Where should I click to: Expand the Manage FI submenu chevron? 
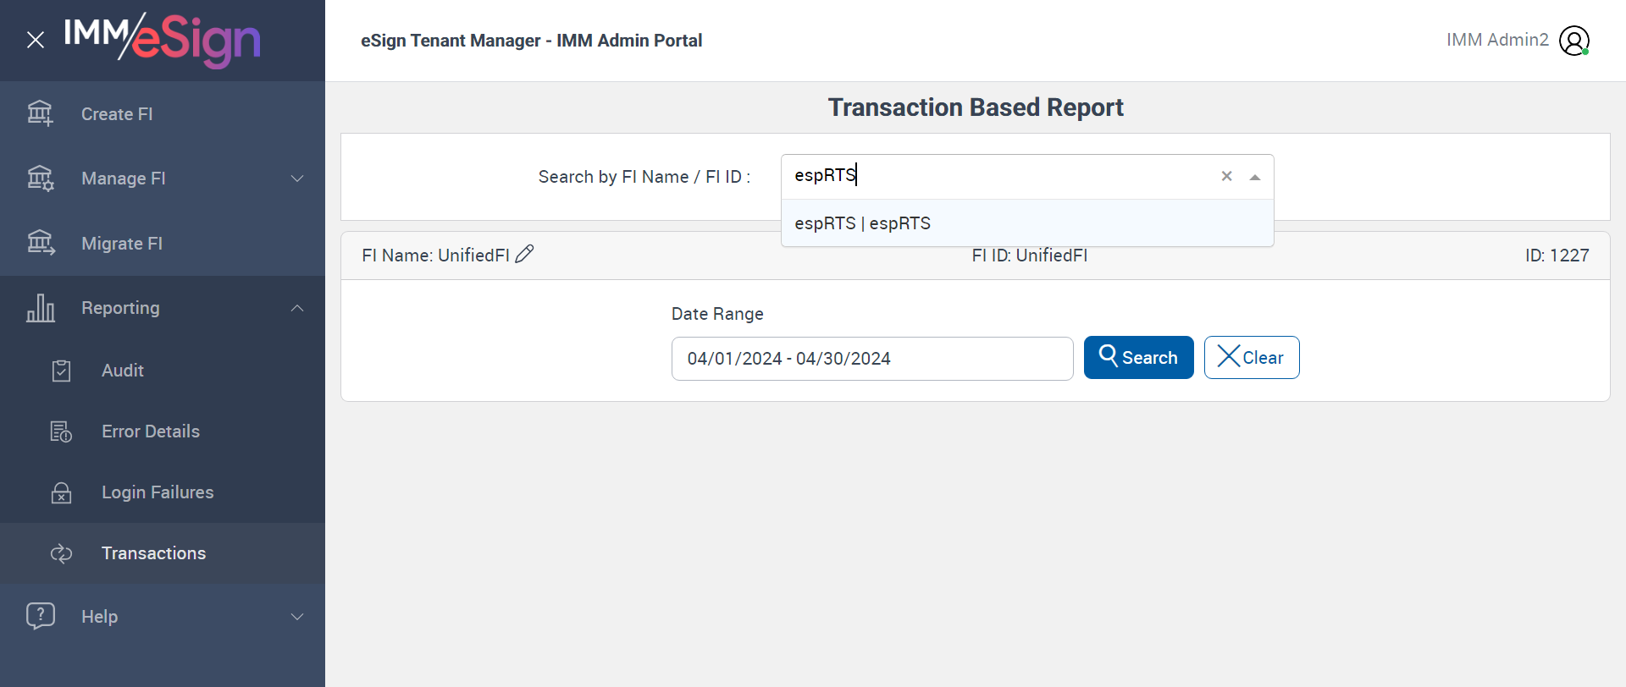pyautogui.click(x=297, y=179)
